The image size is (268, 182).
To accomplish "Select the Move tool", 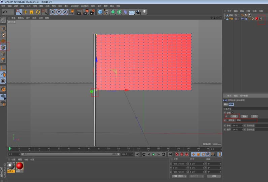I will click(x=25, y=12).
